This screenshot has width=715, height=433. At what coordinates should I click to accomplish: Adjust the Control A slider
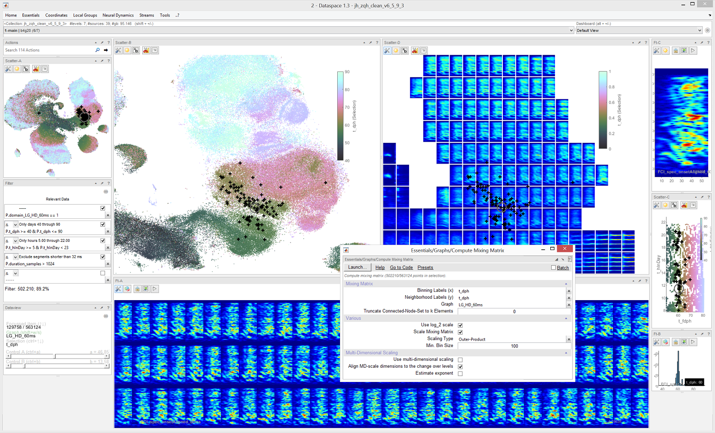point(58,356)
